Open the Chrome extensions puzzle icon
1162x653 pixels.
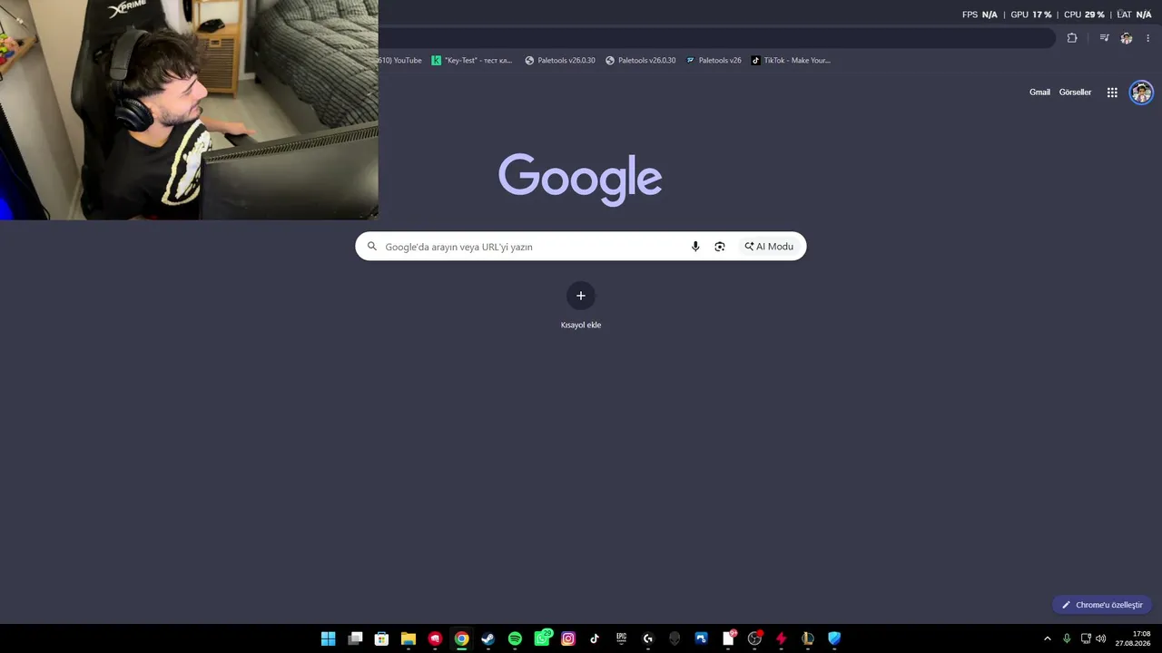(1072, 38)
